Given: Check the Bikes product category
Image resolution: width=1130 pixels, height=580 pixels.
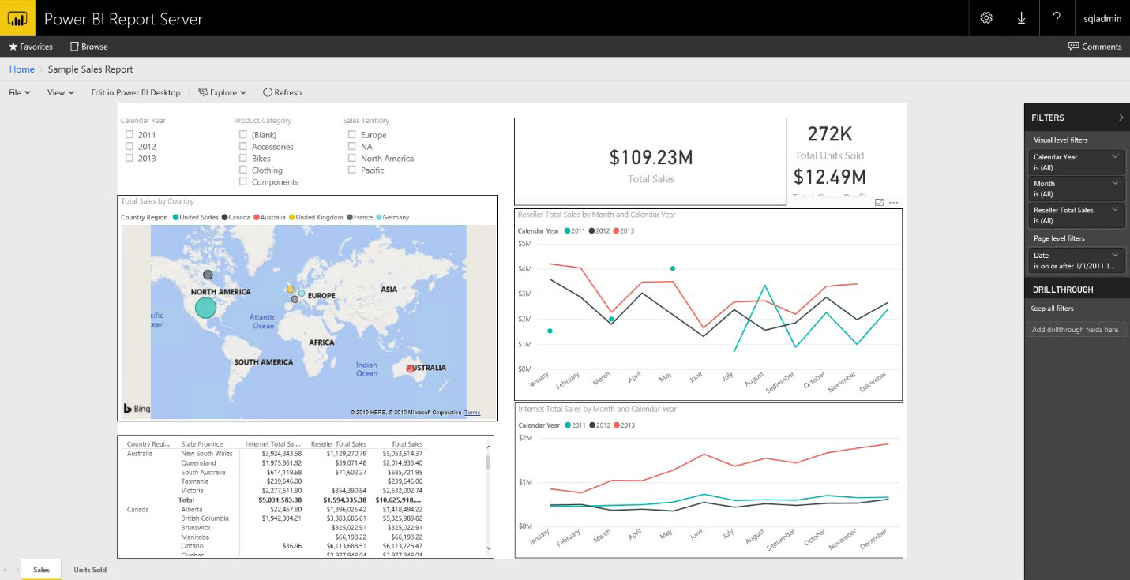Looking at the screenshot, I should (x=243, y=158).
